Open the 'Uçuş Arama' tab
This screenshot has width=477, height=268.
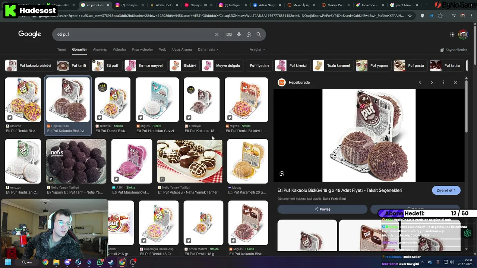182,50
